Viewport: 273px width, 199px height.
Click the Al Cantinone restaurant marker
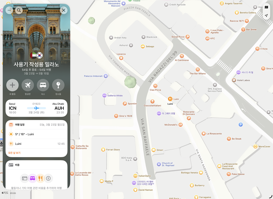[x=182, y=56]
